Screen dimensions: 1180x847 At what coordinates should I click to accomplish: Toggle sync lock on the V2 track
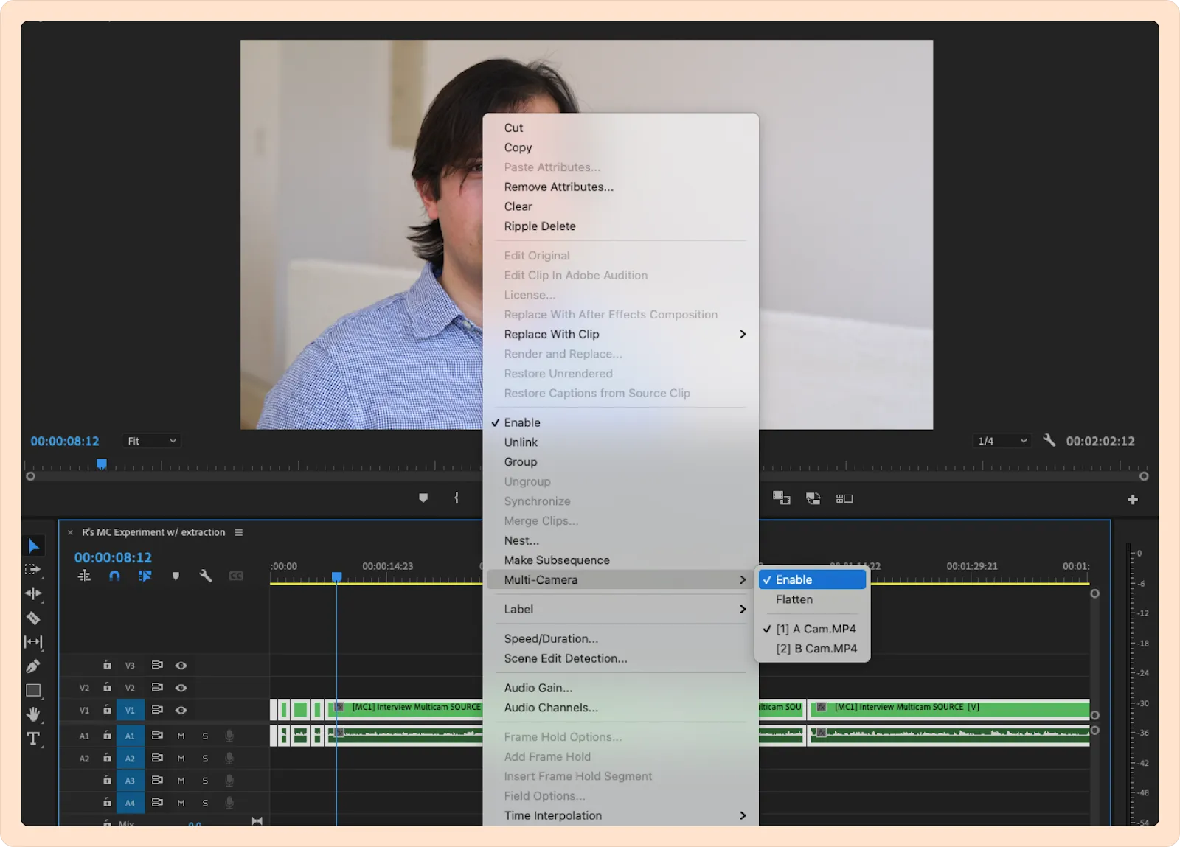tap(157, 688)
